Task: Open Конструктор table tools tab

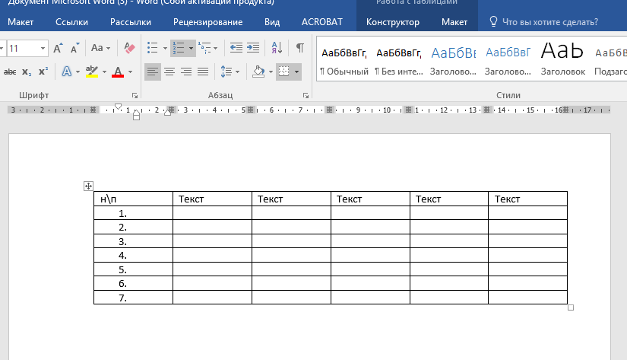Action: 393,22
